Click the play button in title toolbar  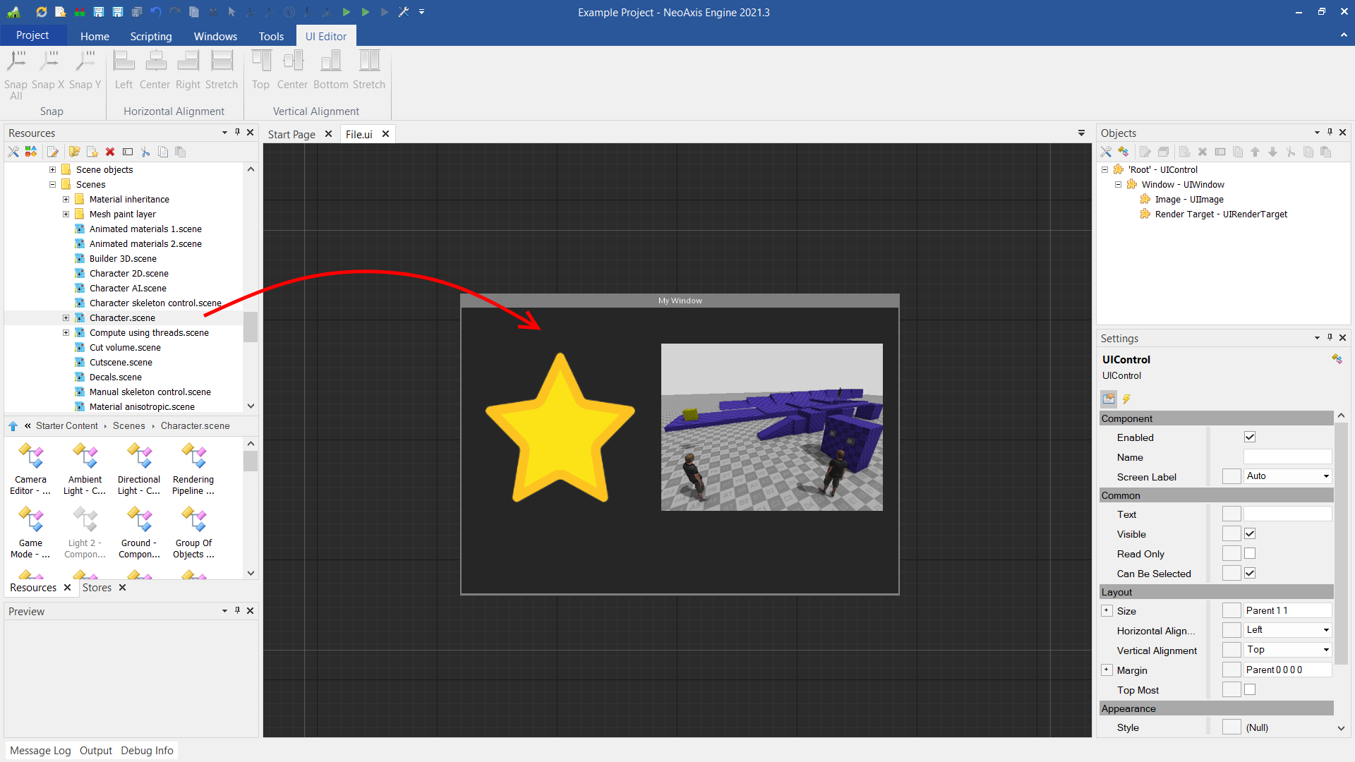(347, 12)
